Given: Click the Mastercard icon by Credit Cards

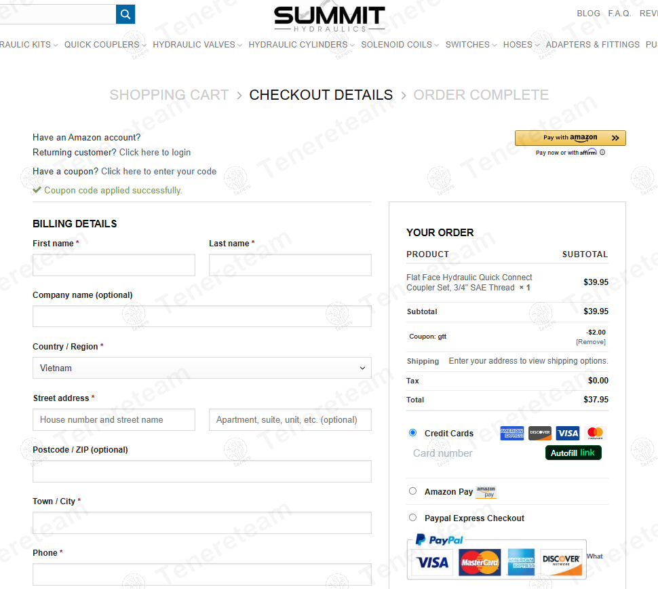Looking at the screenshot, I should tap(595, 433).
